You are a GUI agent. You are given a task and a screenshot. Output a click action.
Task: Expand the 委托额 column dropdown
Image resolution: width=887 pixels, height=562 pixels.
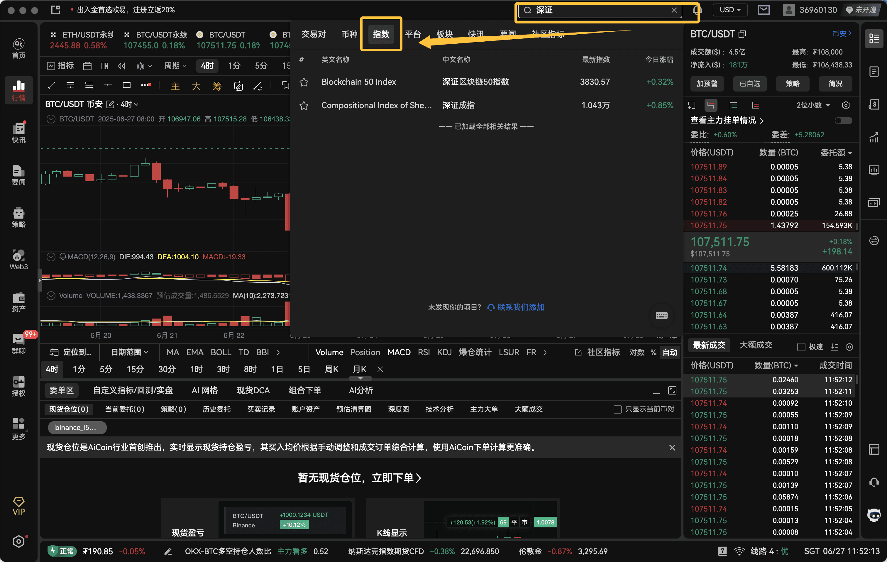coord(836,153)
